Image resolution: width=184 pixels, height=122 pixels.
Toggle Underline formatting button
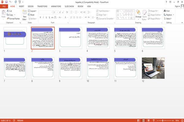point(46,17)
